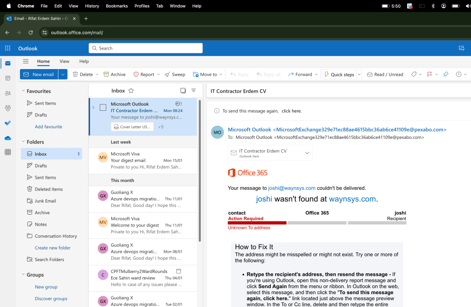Screen dimensions: 471x307
Task: Open People in the left rail
Action: coord(8,93)
